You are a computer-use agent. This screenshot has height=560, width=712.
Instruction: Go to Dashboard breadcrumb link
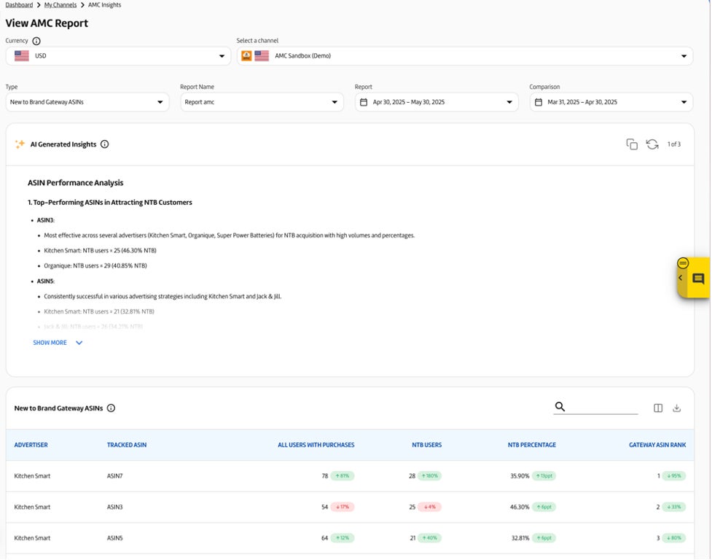(19, 5)
